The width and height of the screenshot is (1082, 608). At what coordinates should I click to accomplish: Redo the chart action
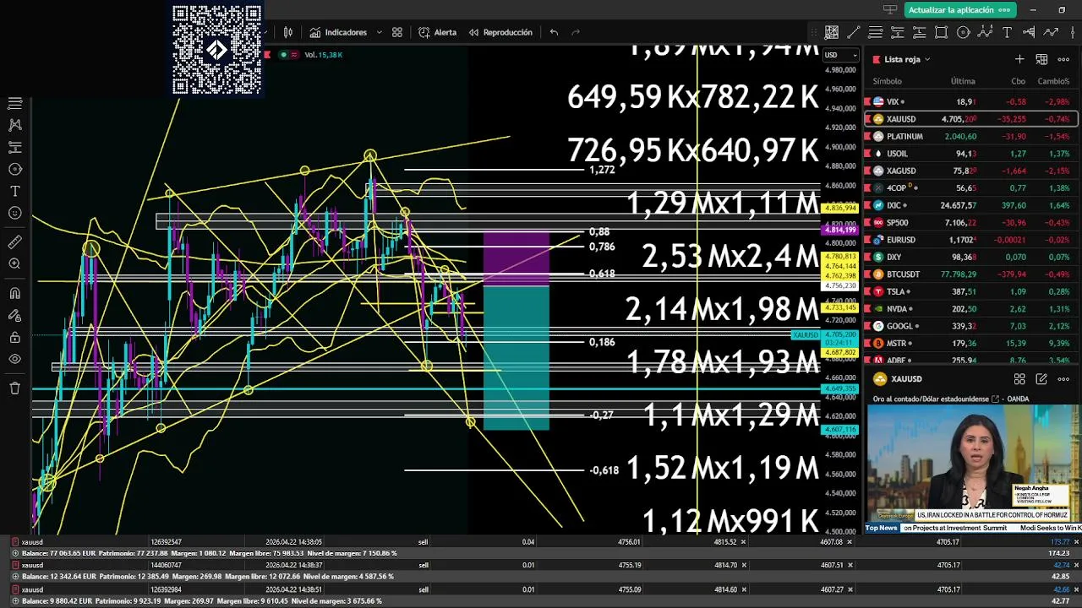[576, 32]
